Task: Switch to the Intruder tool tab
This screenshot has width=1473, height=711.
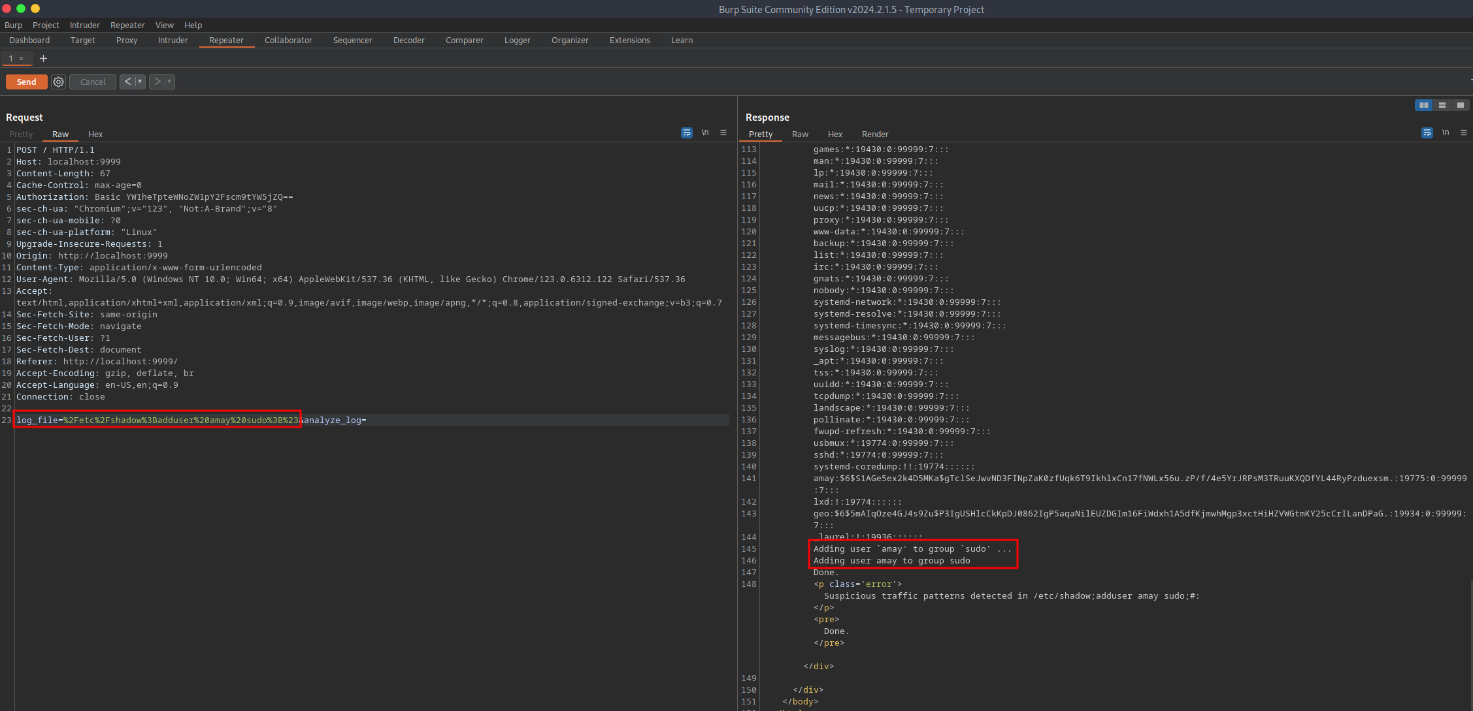Action: pyautogui.click(x=173, y=40)
